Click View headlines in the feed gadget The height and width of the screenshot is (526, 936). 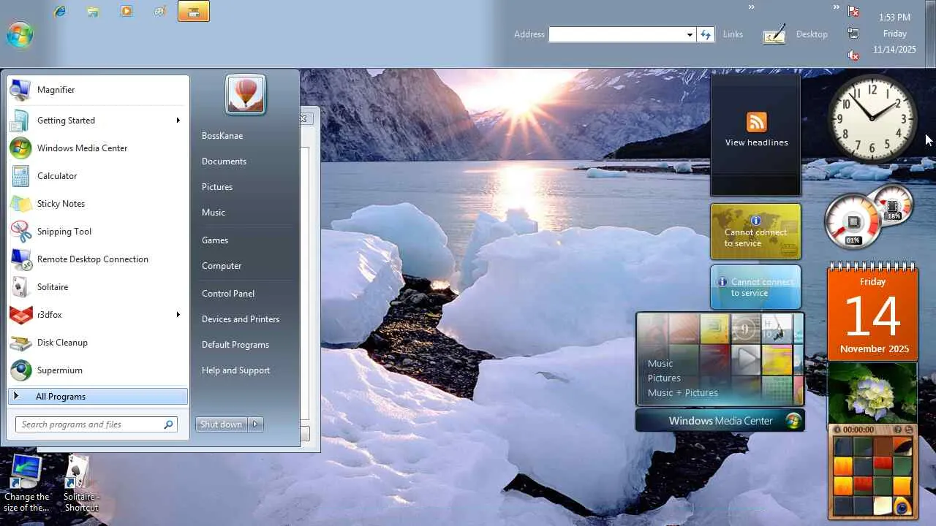(x=756, y=142)
